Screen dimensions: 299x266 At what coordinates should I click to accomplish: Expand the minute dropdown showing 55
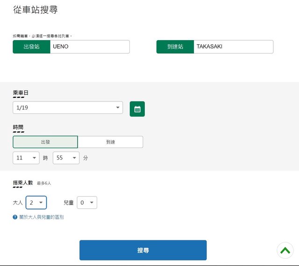coord(66,158)
